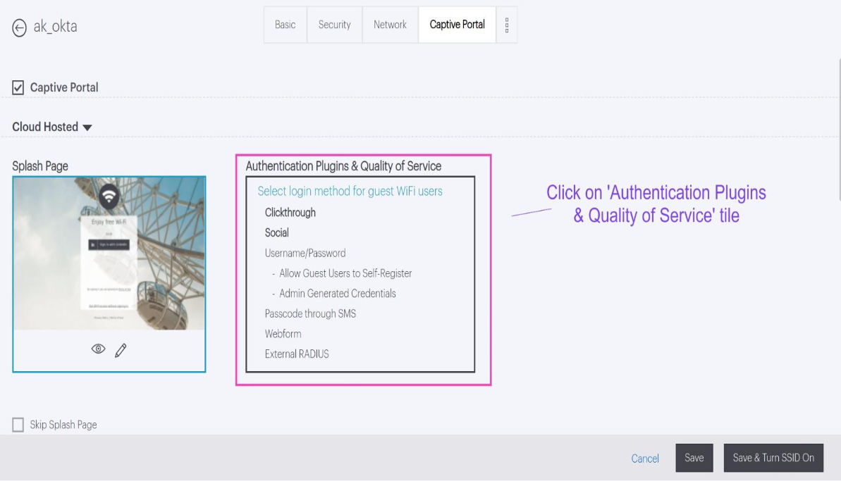Click the back arrow next to ak_okta
Screen dimensions: 841x481
[20, 26]
